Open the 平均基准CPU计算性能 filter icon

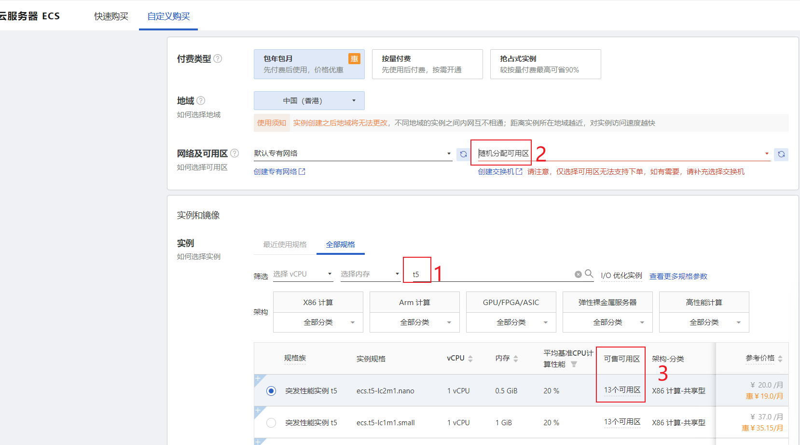[x=574, y=364]
